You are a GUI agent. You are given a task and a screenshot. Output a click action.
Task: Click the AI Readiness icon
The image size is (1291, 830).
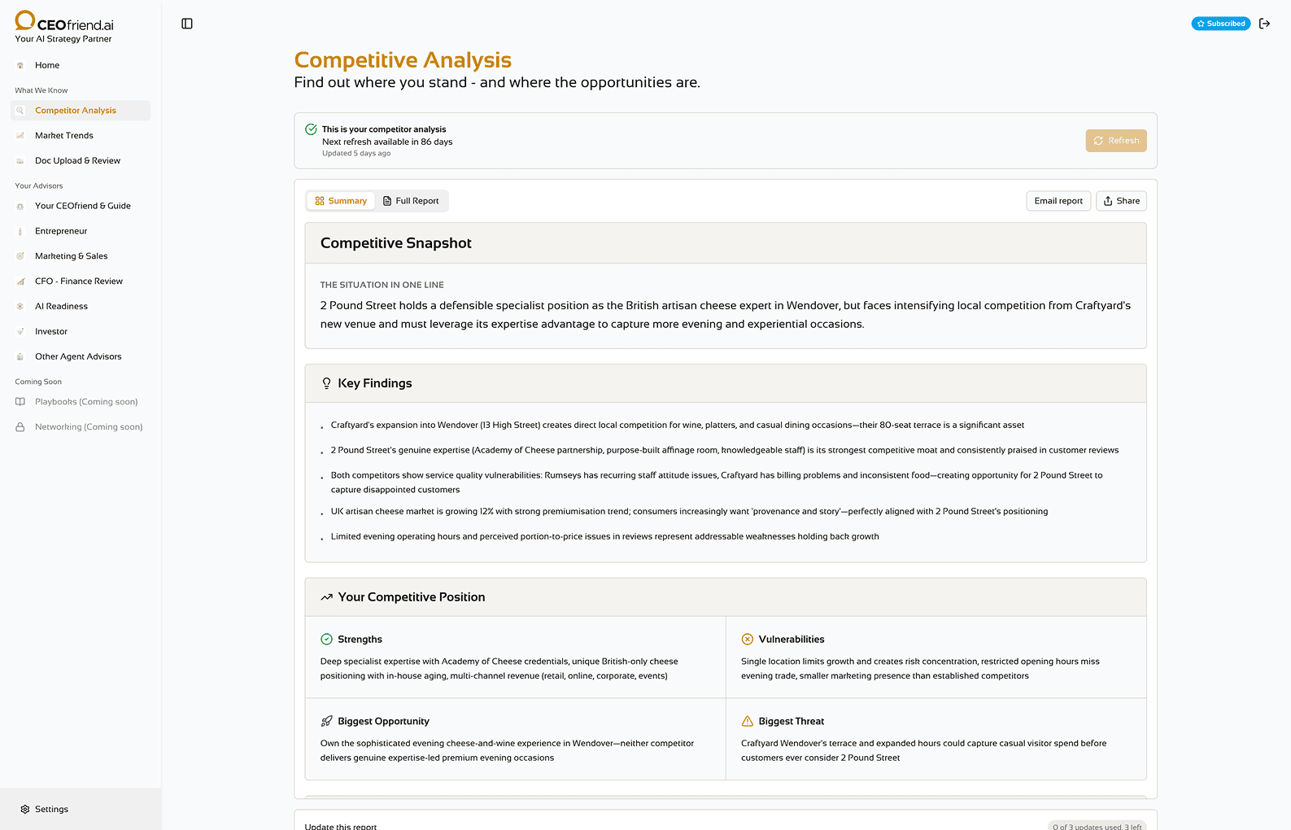(20, 307)
